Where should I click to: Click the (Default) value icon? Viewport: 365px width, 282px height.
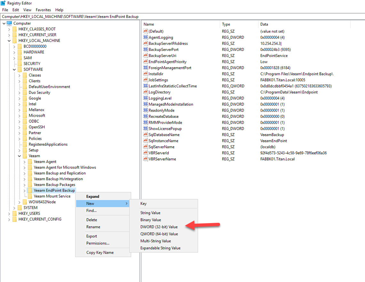146,31
